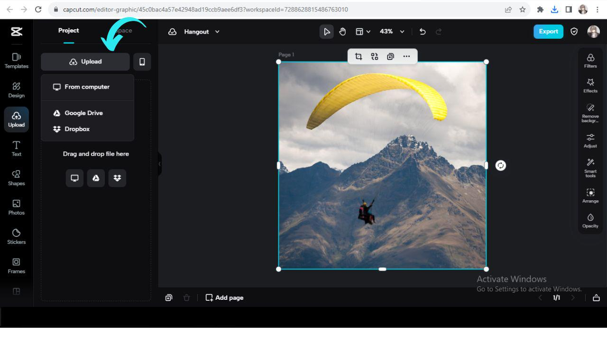Open the Templates sidebar panel
The height and width of the screenshot is (341, 607).
16,61
